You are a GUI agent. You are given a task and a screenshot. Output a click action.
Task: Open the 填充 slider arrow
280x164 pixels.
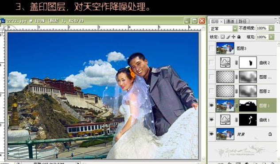[272, 37]
